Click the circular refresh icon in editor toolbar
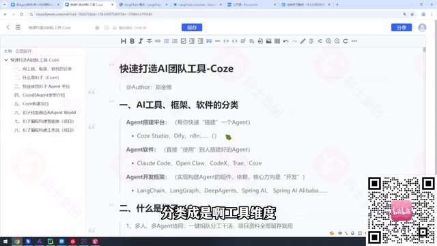 pos(346,41)
